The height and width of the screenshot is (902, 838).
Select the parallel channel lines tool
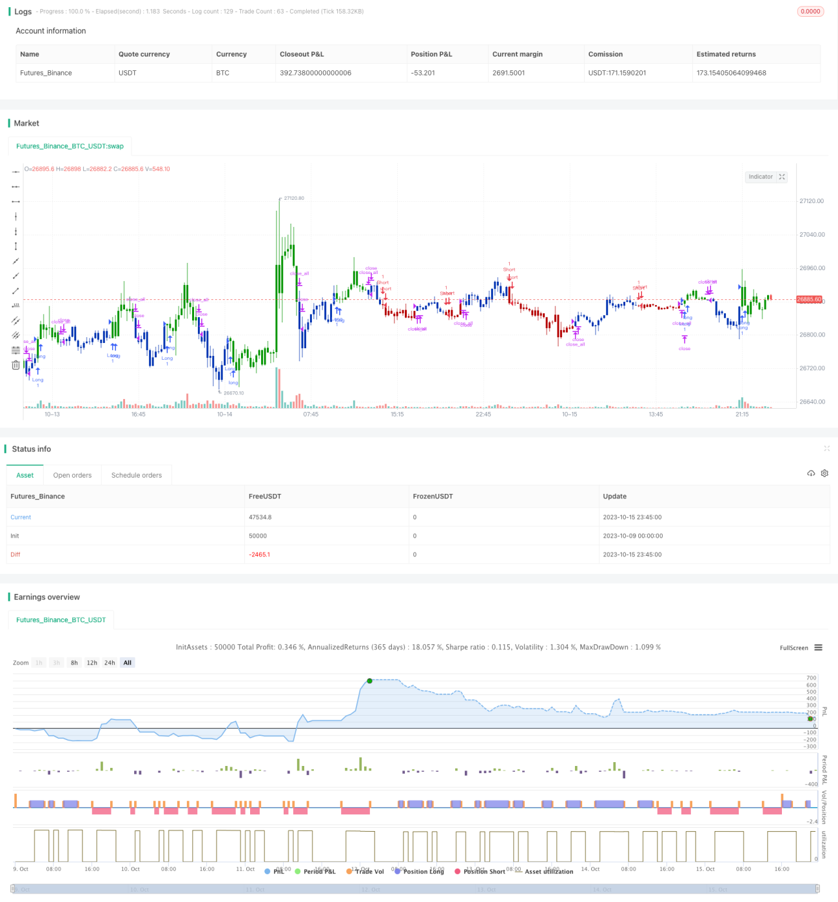(x=15, y=320)
